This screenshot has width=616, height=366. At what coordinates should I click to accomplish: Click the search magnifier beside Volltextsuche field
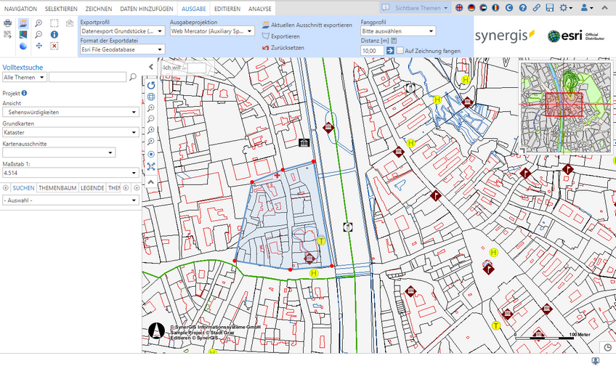(x=133, y=77)
